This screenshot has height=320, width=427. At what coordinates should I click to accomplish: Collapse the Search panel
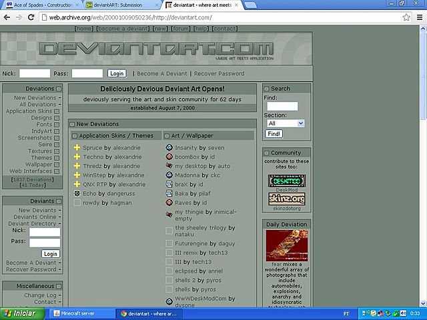(x=267, y=89)
